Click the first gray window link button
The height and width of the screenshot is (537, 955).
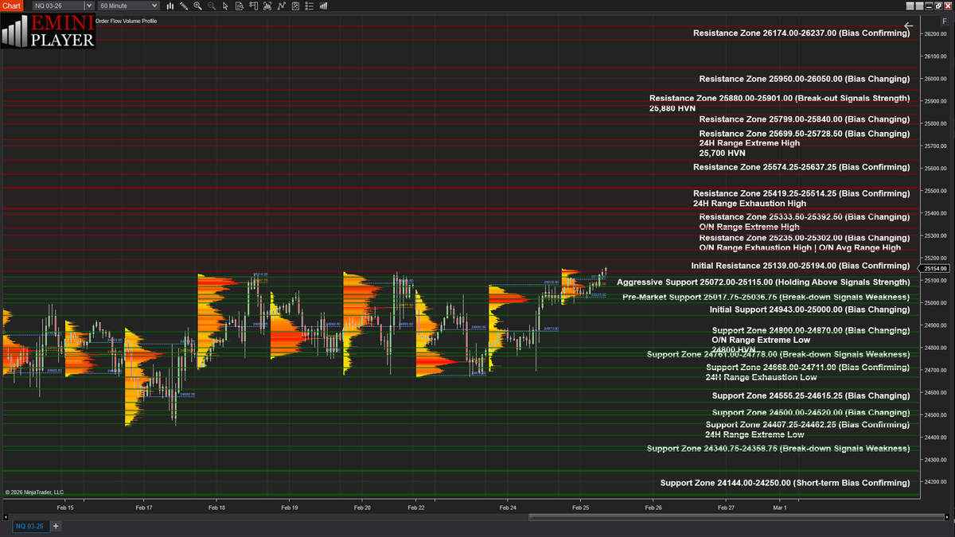click(910, 6)
